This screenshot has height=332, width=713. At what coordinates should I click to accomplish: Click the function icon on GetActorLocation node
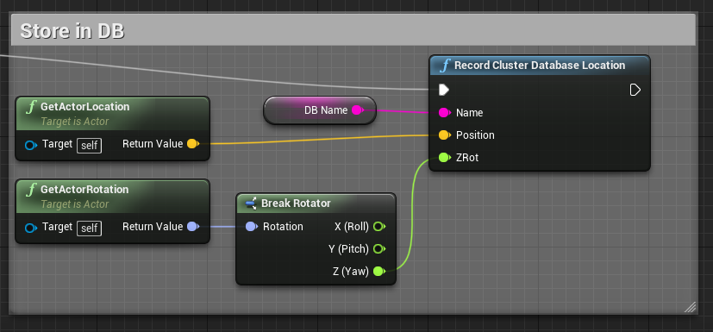(31, 107)
